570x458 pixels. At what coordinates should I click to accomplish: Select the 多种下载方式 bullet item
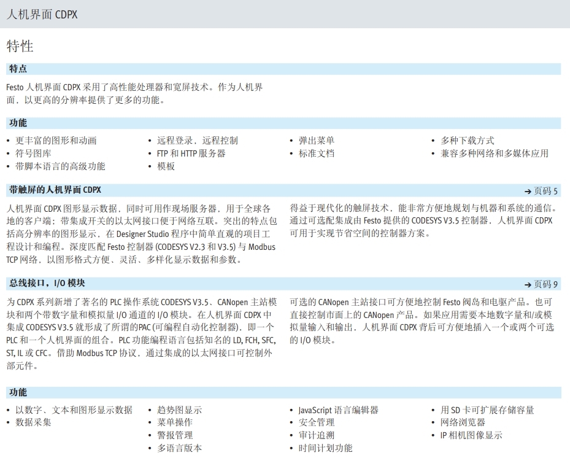pyautogui.click(x=467, y=141)
